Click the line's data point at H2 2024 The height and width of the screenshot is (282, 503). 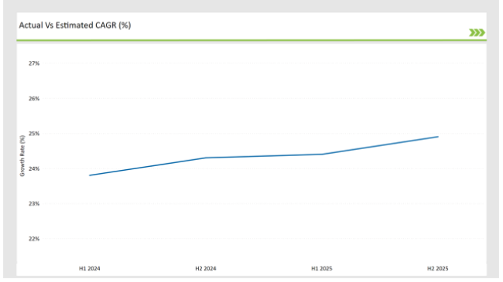point(206,158)
